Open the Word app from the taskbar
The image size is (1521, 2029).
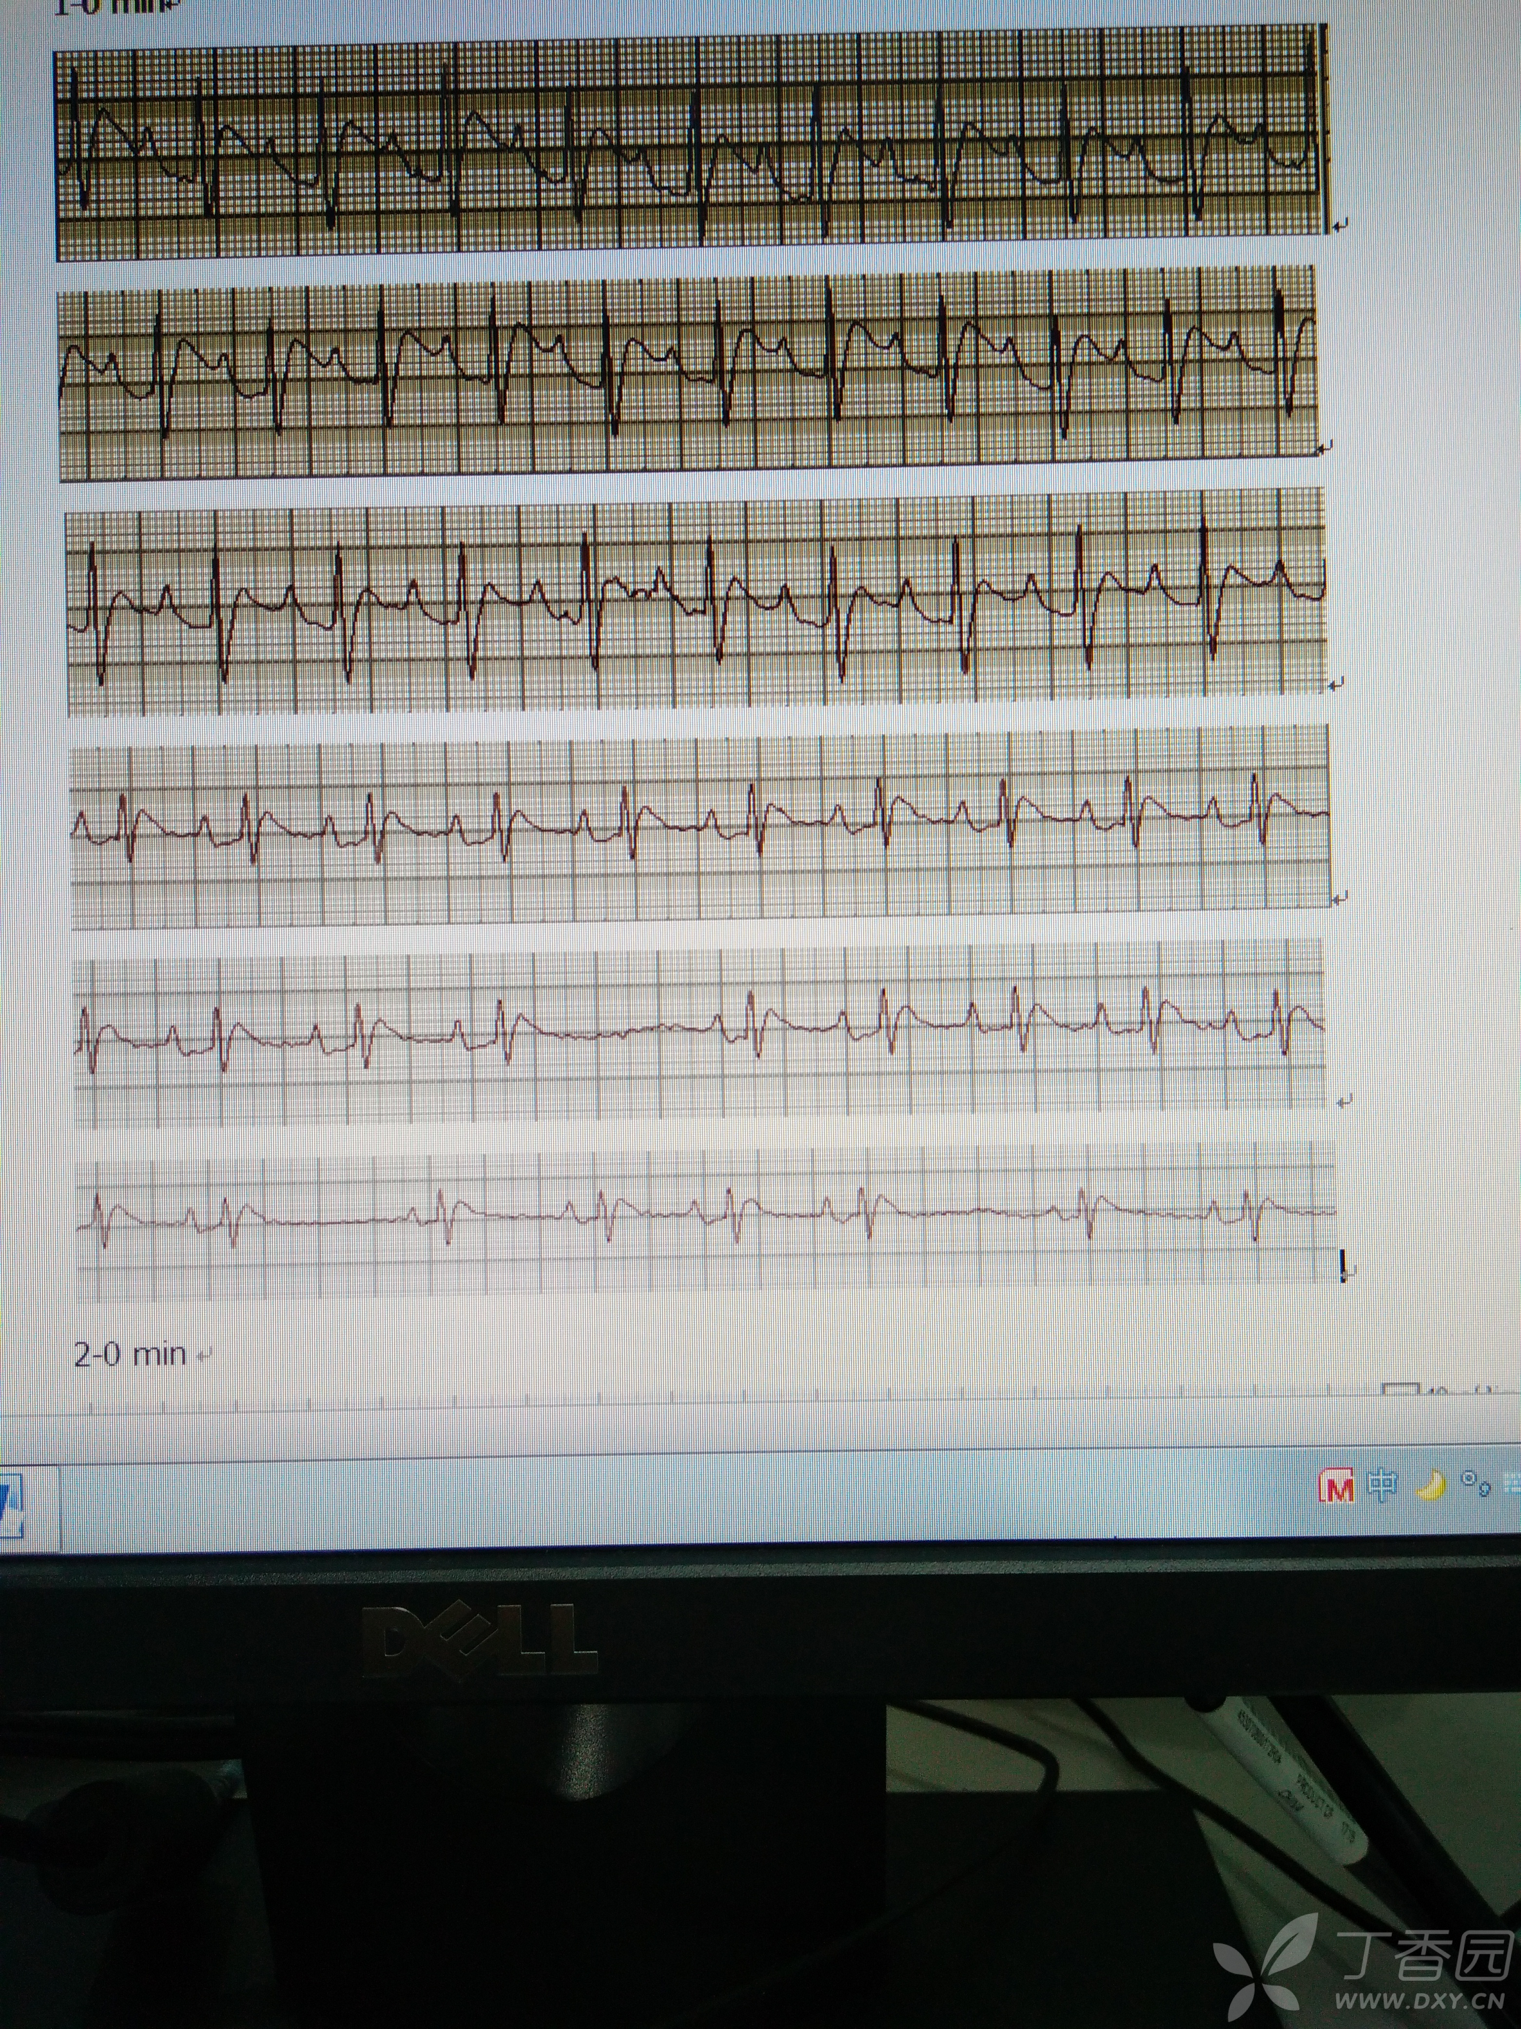click(11, 1505)
